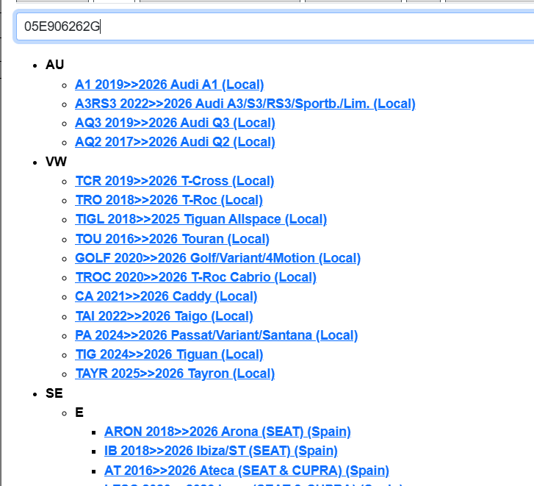Viewport: 534px width, 486px height.
Task: Select the AQ3 Audi Q3 link
Action: click(x=175, y=123)
